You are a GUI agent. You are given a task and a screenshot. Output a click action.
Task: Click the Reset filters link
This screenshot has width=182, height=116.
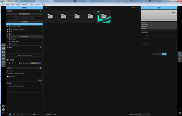(40, 80)
